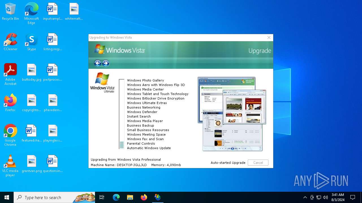Select the listingsregi Word document icon
Viewport: 362px width, 203px height.
[x=53, y=42]
